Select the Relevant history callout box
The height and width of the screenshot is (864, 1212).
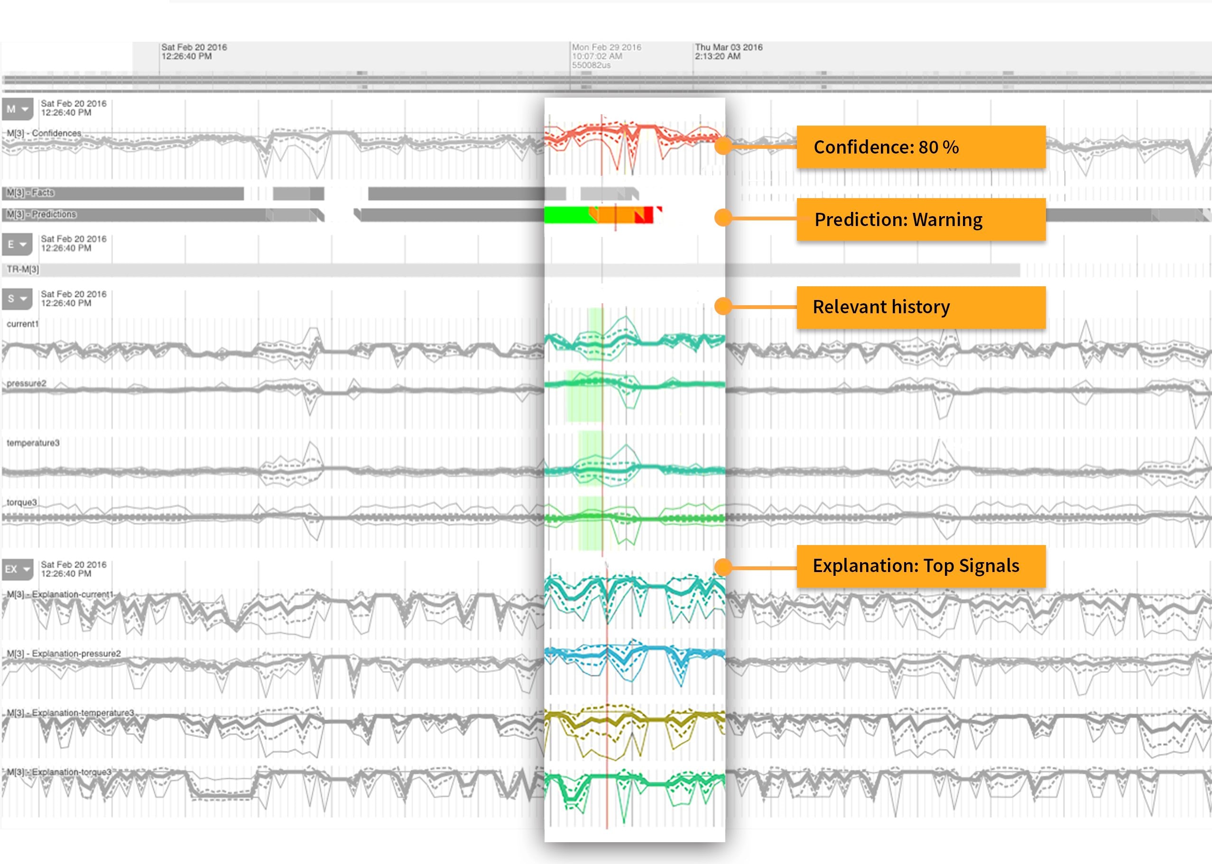pos(920,307)
